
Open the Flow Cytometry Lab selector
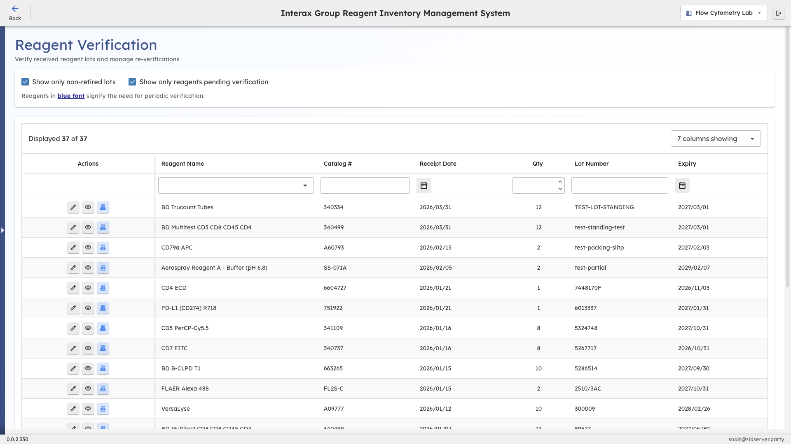coord(723,13)
